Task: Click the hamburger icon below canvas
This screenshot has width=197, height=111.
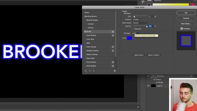Action: click(138, 107)
